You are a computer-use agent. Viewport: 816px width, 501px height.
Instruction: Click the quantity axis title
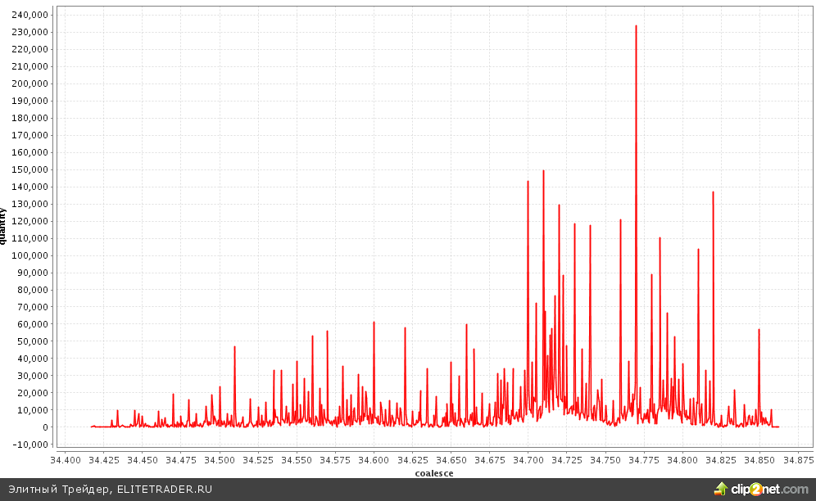[x=2, y=226]
